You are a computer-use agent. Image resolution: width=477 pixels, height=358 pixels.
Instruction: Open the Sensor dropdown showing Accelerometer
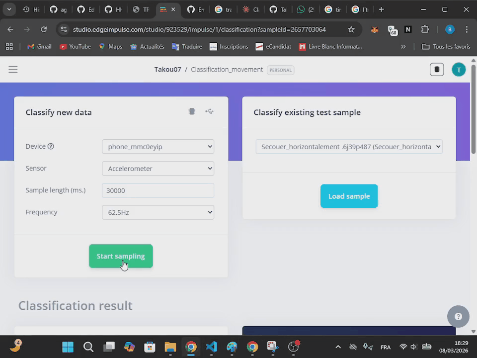tap(158, 169)
